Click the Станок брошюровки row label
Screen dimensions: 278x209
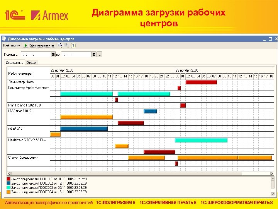(23, 157)
